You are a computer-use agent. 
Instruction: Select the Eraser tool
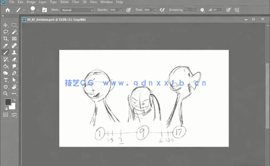tap(14, 60)
